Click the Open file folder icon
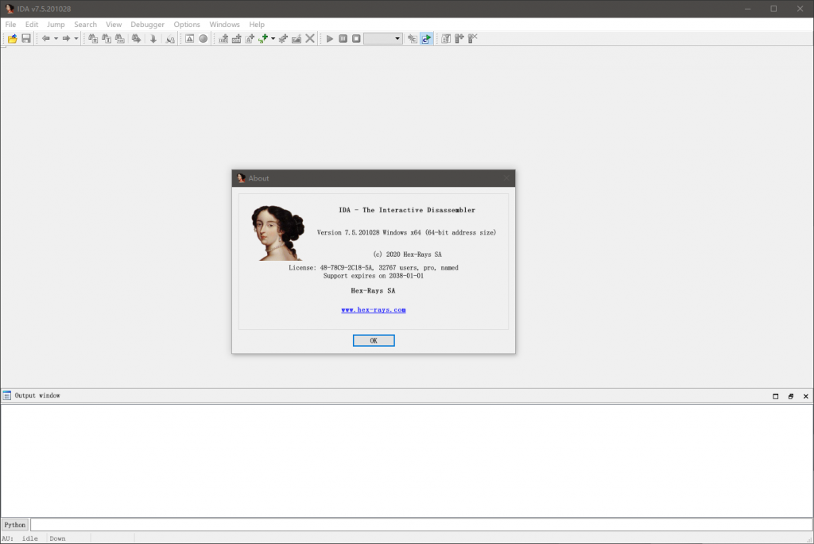814x544 pixels. 13,38
